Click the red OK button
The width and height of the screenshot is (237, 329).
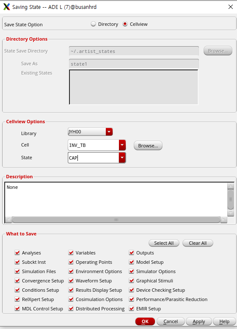click(x=145, y=321)
